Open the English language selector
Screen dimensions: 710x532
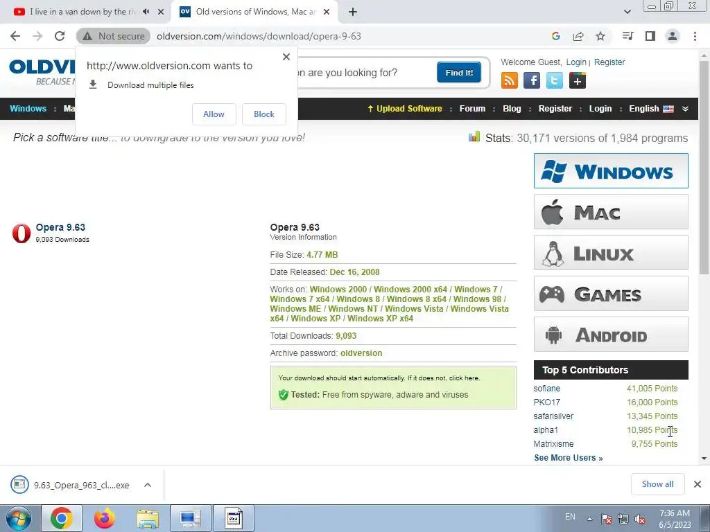point(650,109)
